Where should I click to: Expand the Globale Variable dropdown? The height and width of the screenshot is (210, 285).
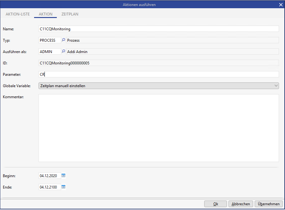click(276, 86)
